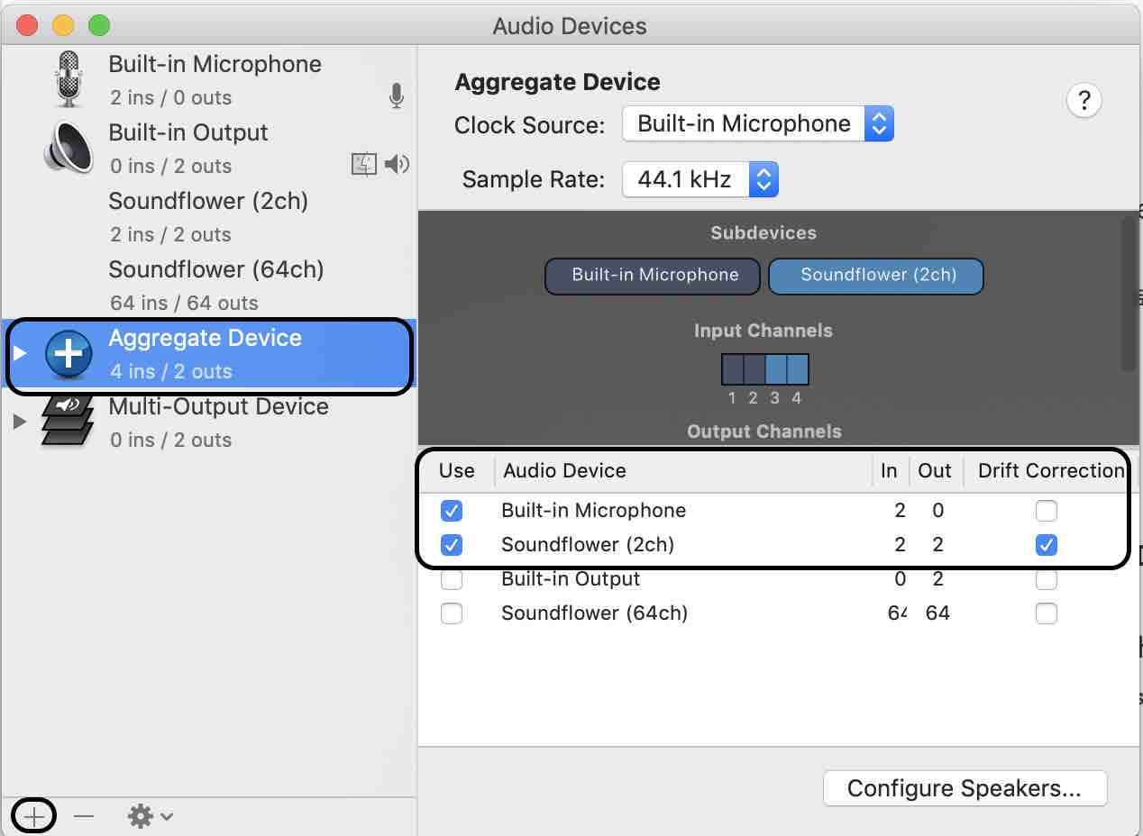
Task: Click the '64 ins / 64 outs' text
Action: (184, 303)
